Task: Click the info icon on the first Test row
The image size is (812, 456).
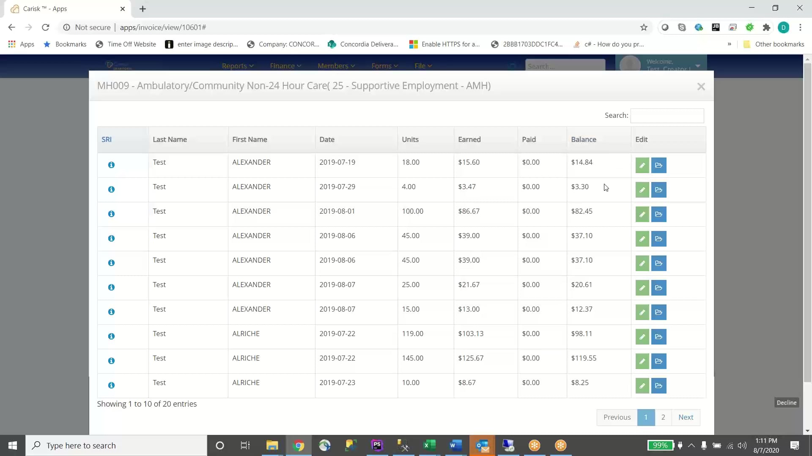Action: point(111,165)
